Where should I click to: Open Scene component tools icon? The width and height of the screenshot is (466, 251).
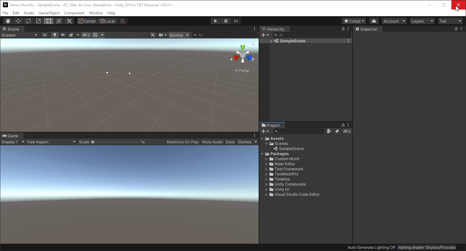click(x=153, y=35)
